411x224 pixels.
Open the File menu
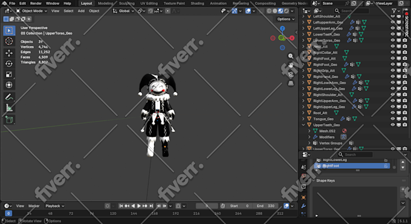pos(12,4)
